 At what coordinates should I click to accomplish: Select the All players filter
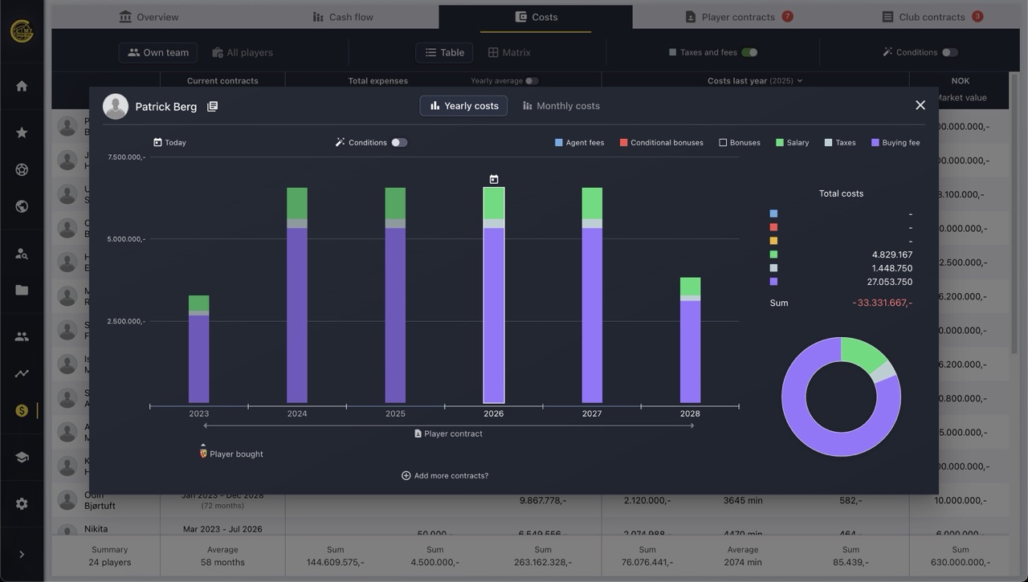point(243,52)
